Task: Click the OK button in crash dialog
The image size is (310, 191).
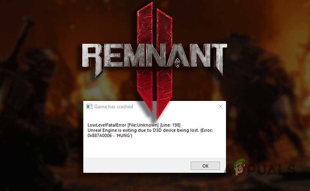Action: (205, 166)
